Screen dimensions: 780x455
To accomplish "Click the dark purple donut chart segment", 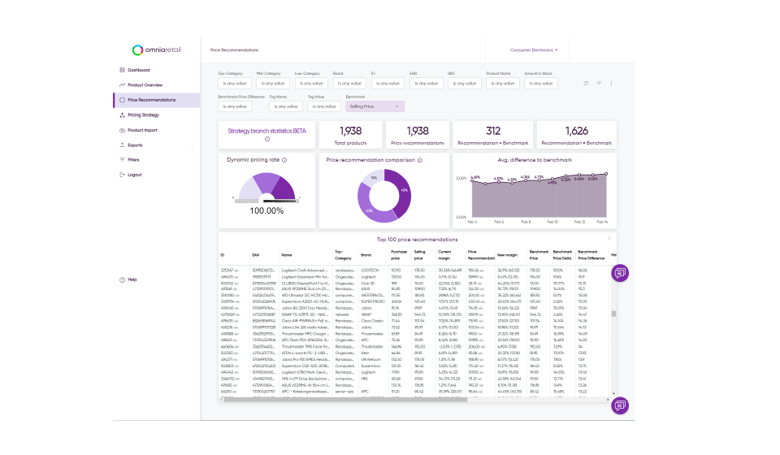I will pos(400,192).
